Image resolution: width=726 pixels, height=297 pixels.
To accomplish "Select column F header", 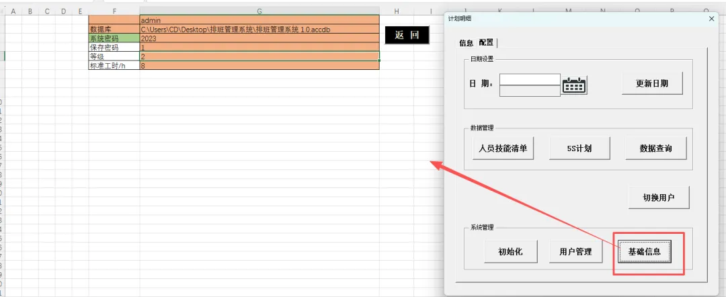I will (x=114, y=11).
